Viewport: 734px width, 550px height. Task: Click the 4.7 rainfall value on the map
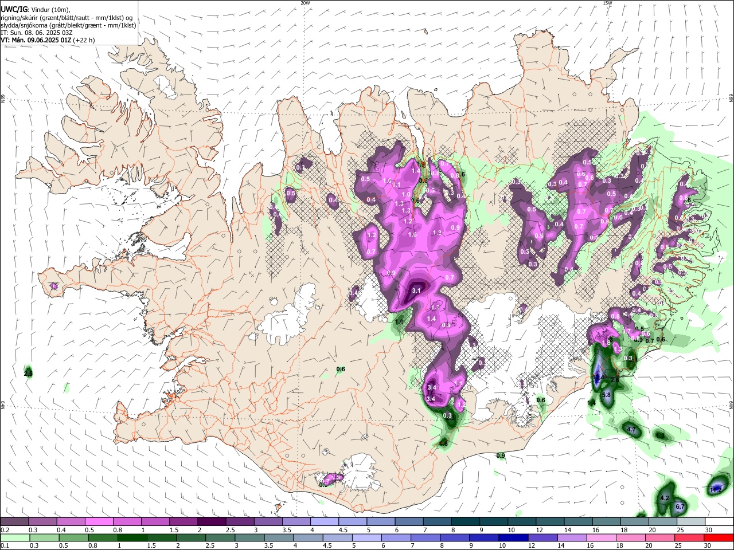[632, 430]
